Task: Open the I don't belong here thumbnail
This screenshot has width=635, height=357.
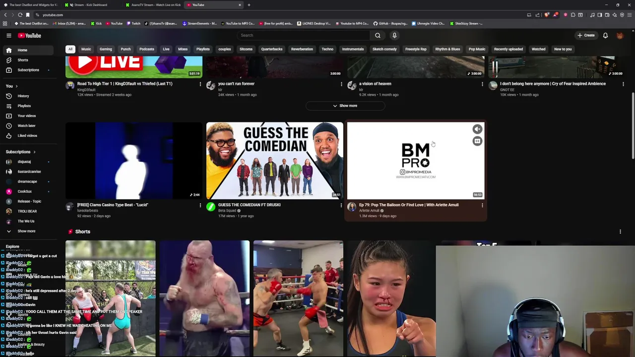Action: coord(556,67)
